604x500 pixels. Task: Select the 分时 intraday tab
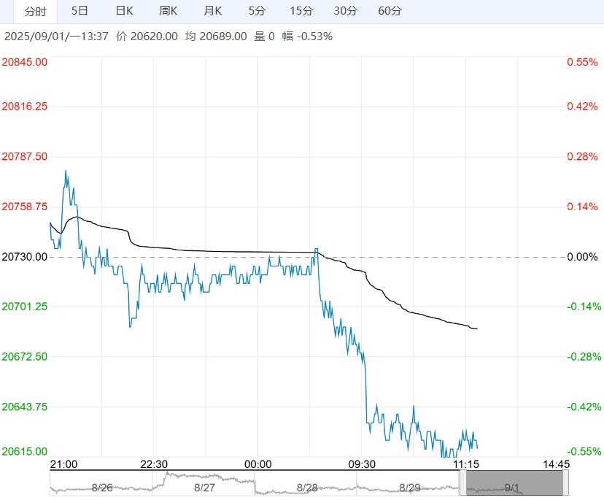click(x=35, y=11)
